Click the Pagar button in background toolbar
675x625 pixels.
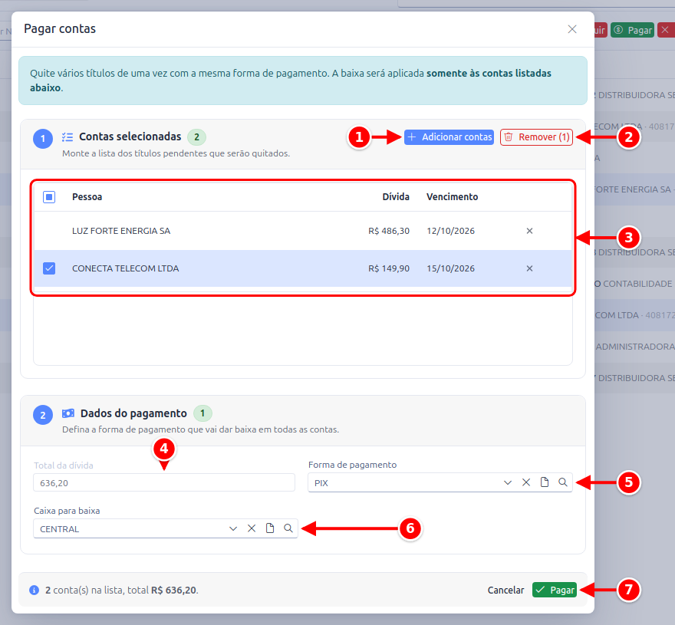632,30
